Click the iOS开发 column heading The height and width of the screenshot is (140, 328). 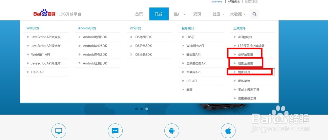click(135, 28)
